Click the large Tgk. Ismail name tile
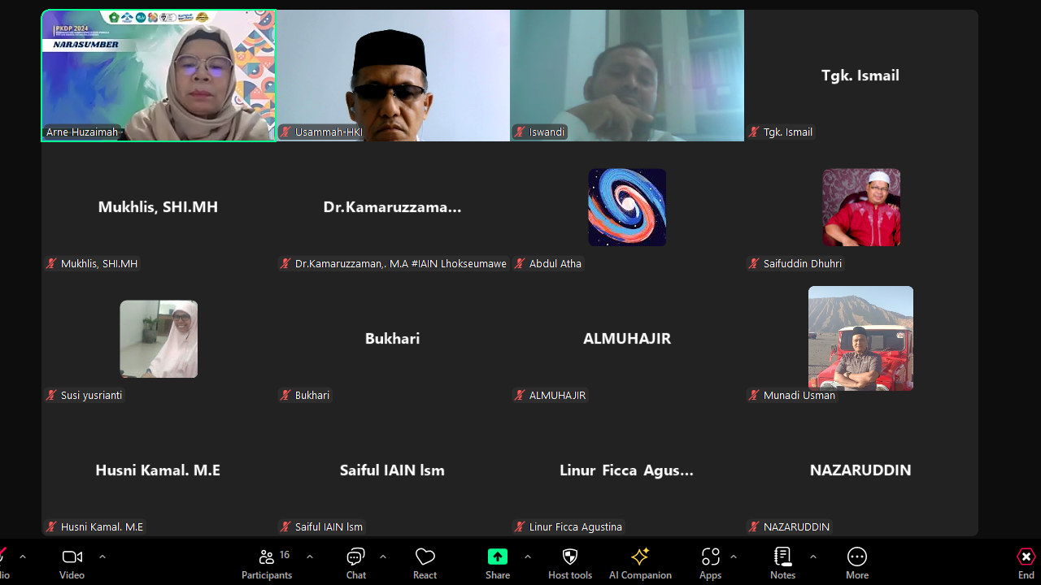The height and width of the screenshot is (585, 1041). click(860, 76)
